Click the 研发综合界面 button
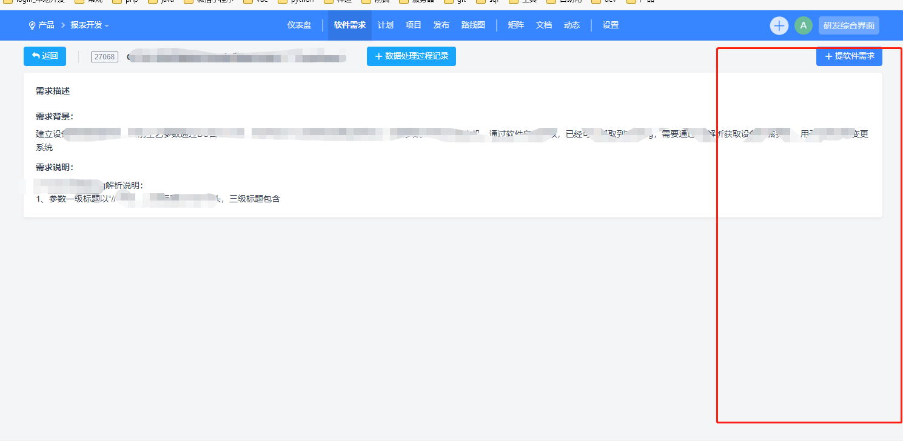 click(849, 25)
